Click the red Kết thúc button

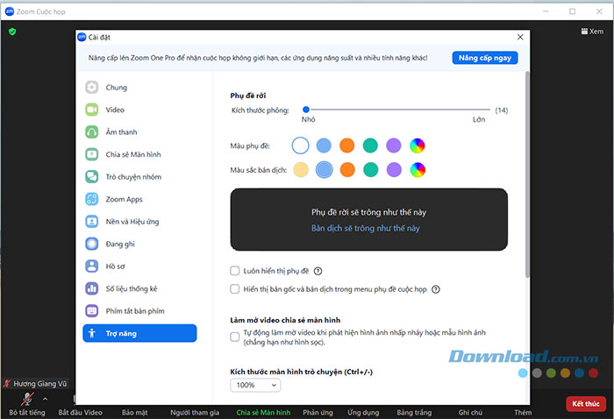click(586, 404)
